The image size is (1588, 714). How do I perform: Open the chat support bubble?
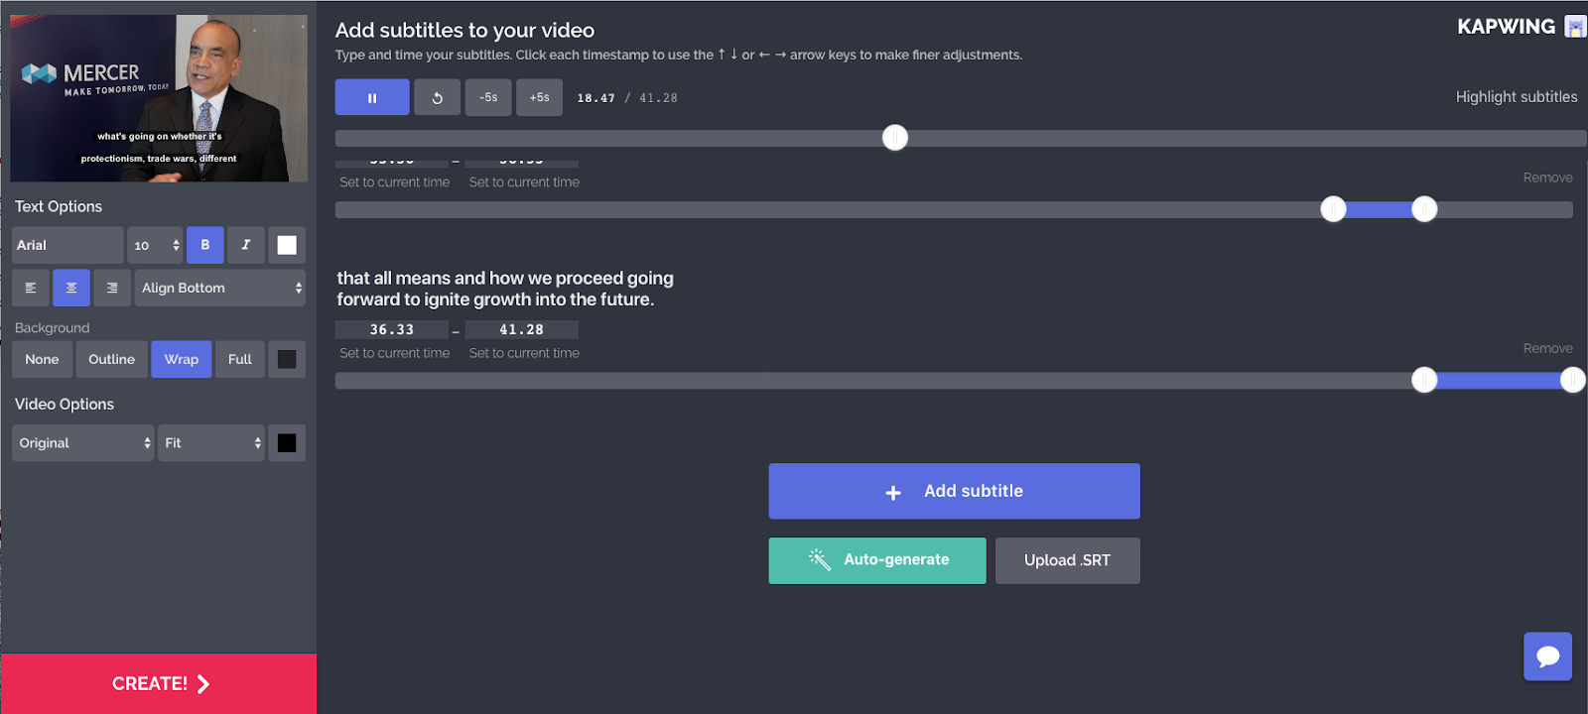pyautogui.click(x=1547, y=656)
